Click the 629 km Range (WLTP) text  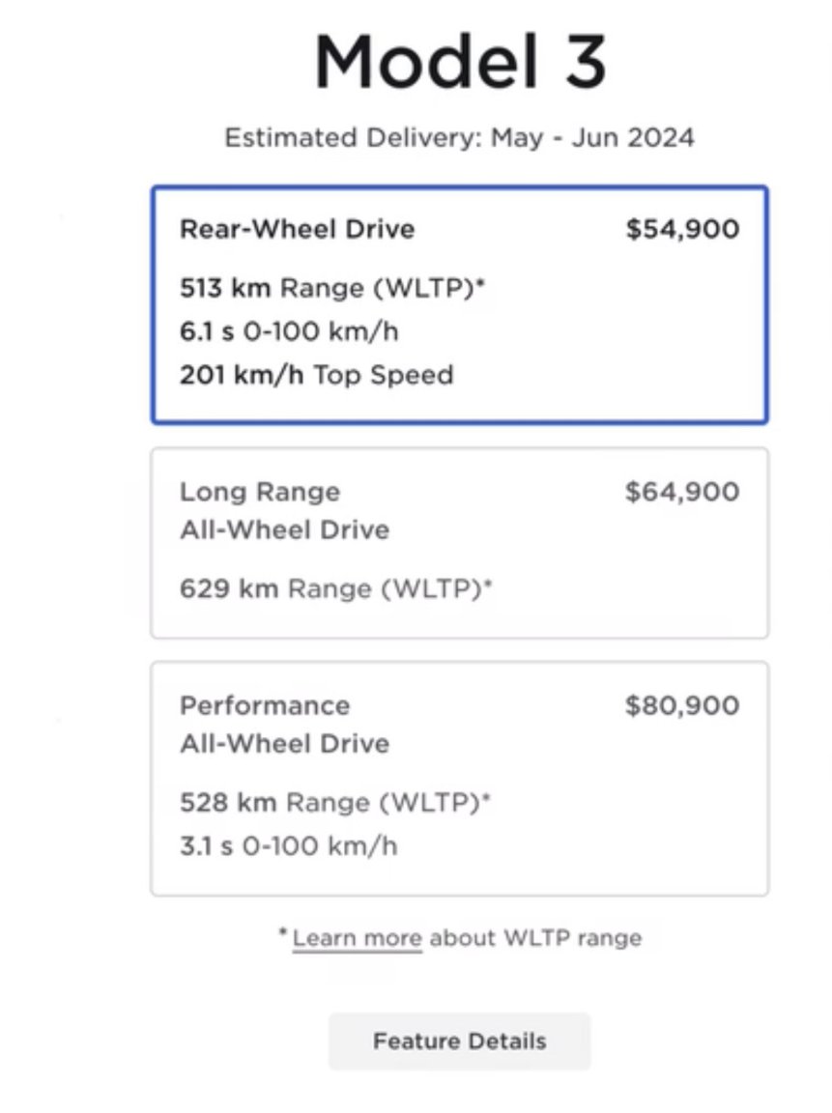(x=335, y=588)
